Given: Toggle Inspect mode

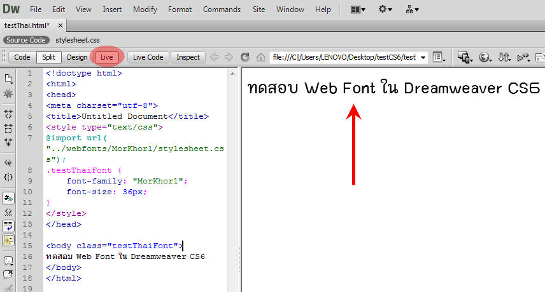Looking at the screenshot, I should click(188, 57).
